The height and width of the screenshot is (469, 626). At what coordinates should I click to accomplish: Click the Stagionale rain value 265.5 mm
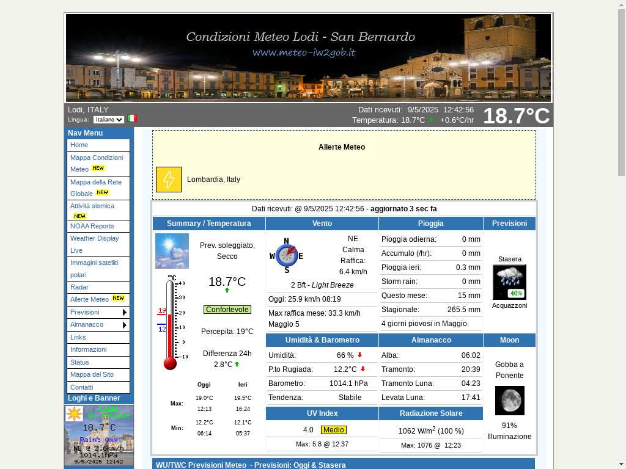click(464, 310)
